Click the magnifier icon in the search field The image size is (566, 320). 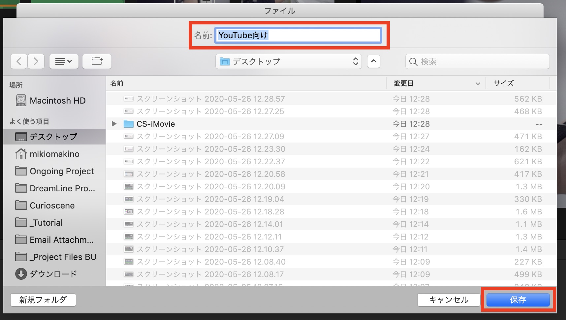click(x=413, y=62)
